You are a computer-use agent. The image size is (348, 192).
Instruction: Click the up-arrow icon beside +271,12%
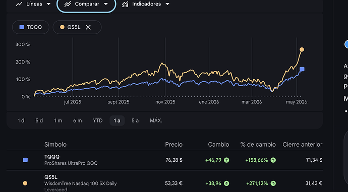[x=273, y=183]
